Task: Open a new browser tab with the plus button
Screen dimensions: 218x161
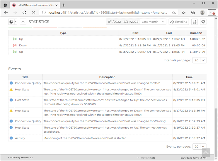Action: click(x=64, y=5)
